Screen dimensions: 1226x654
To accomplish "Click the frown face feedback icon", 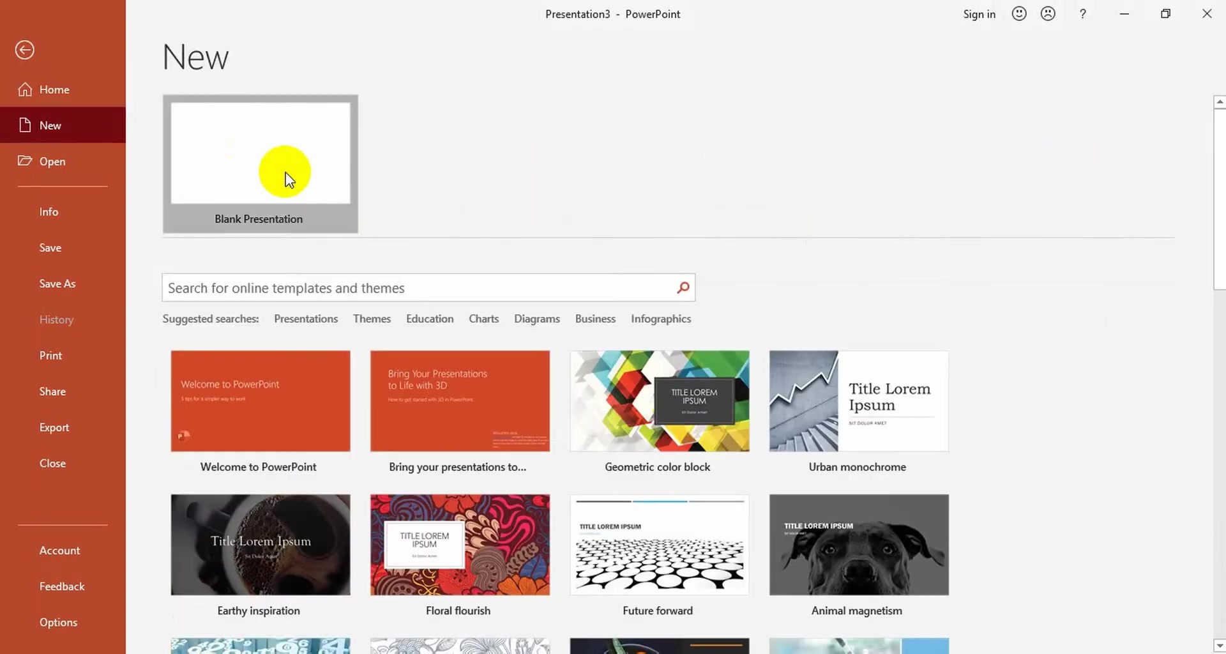I will click(1048, 14).
